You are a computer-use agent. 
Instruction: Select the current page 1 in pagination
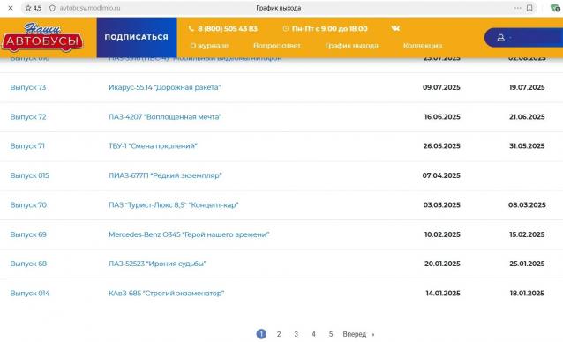pyautogui.click(x=261, y=334)
